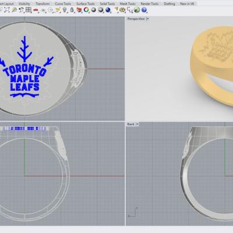Select the Zoom Window magnifier icon
The width and height of the screenshot is (233, 233).
pos(14,10)
